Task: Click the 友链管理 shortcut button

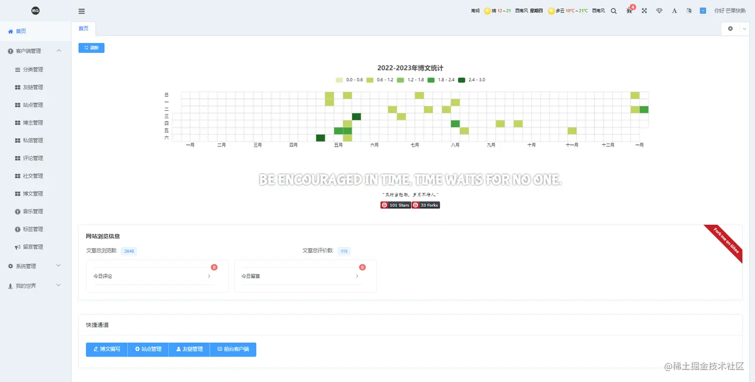Action: pyautogui.click(x=189, y=350)
